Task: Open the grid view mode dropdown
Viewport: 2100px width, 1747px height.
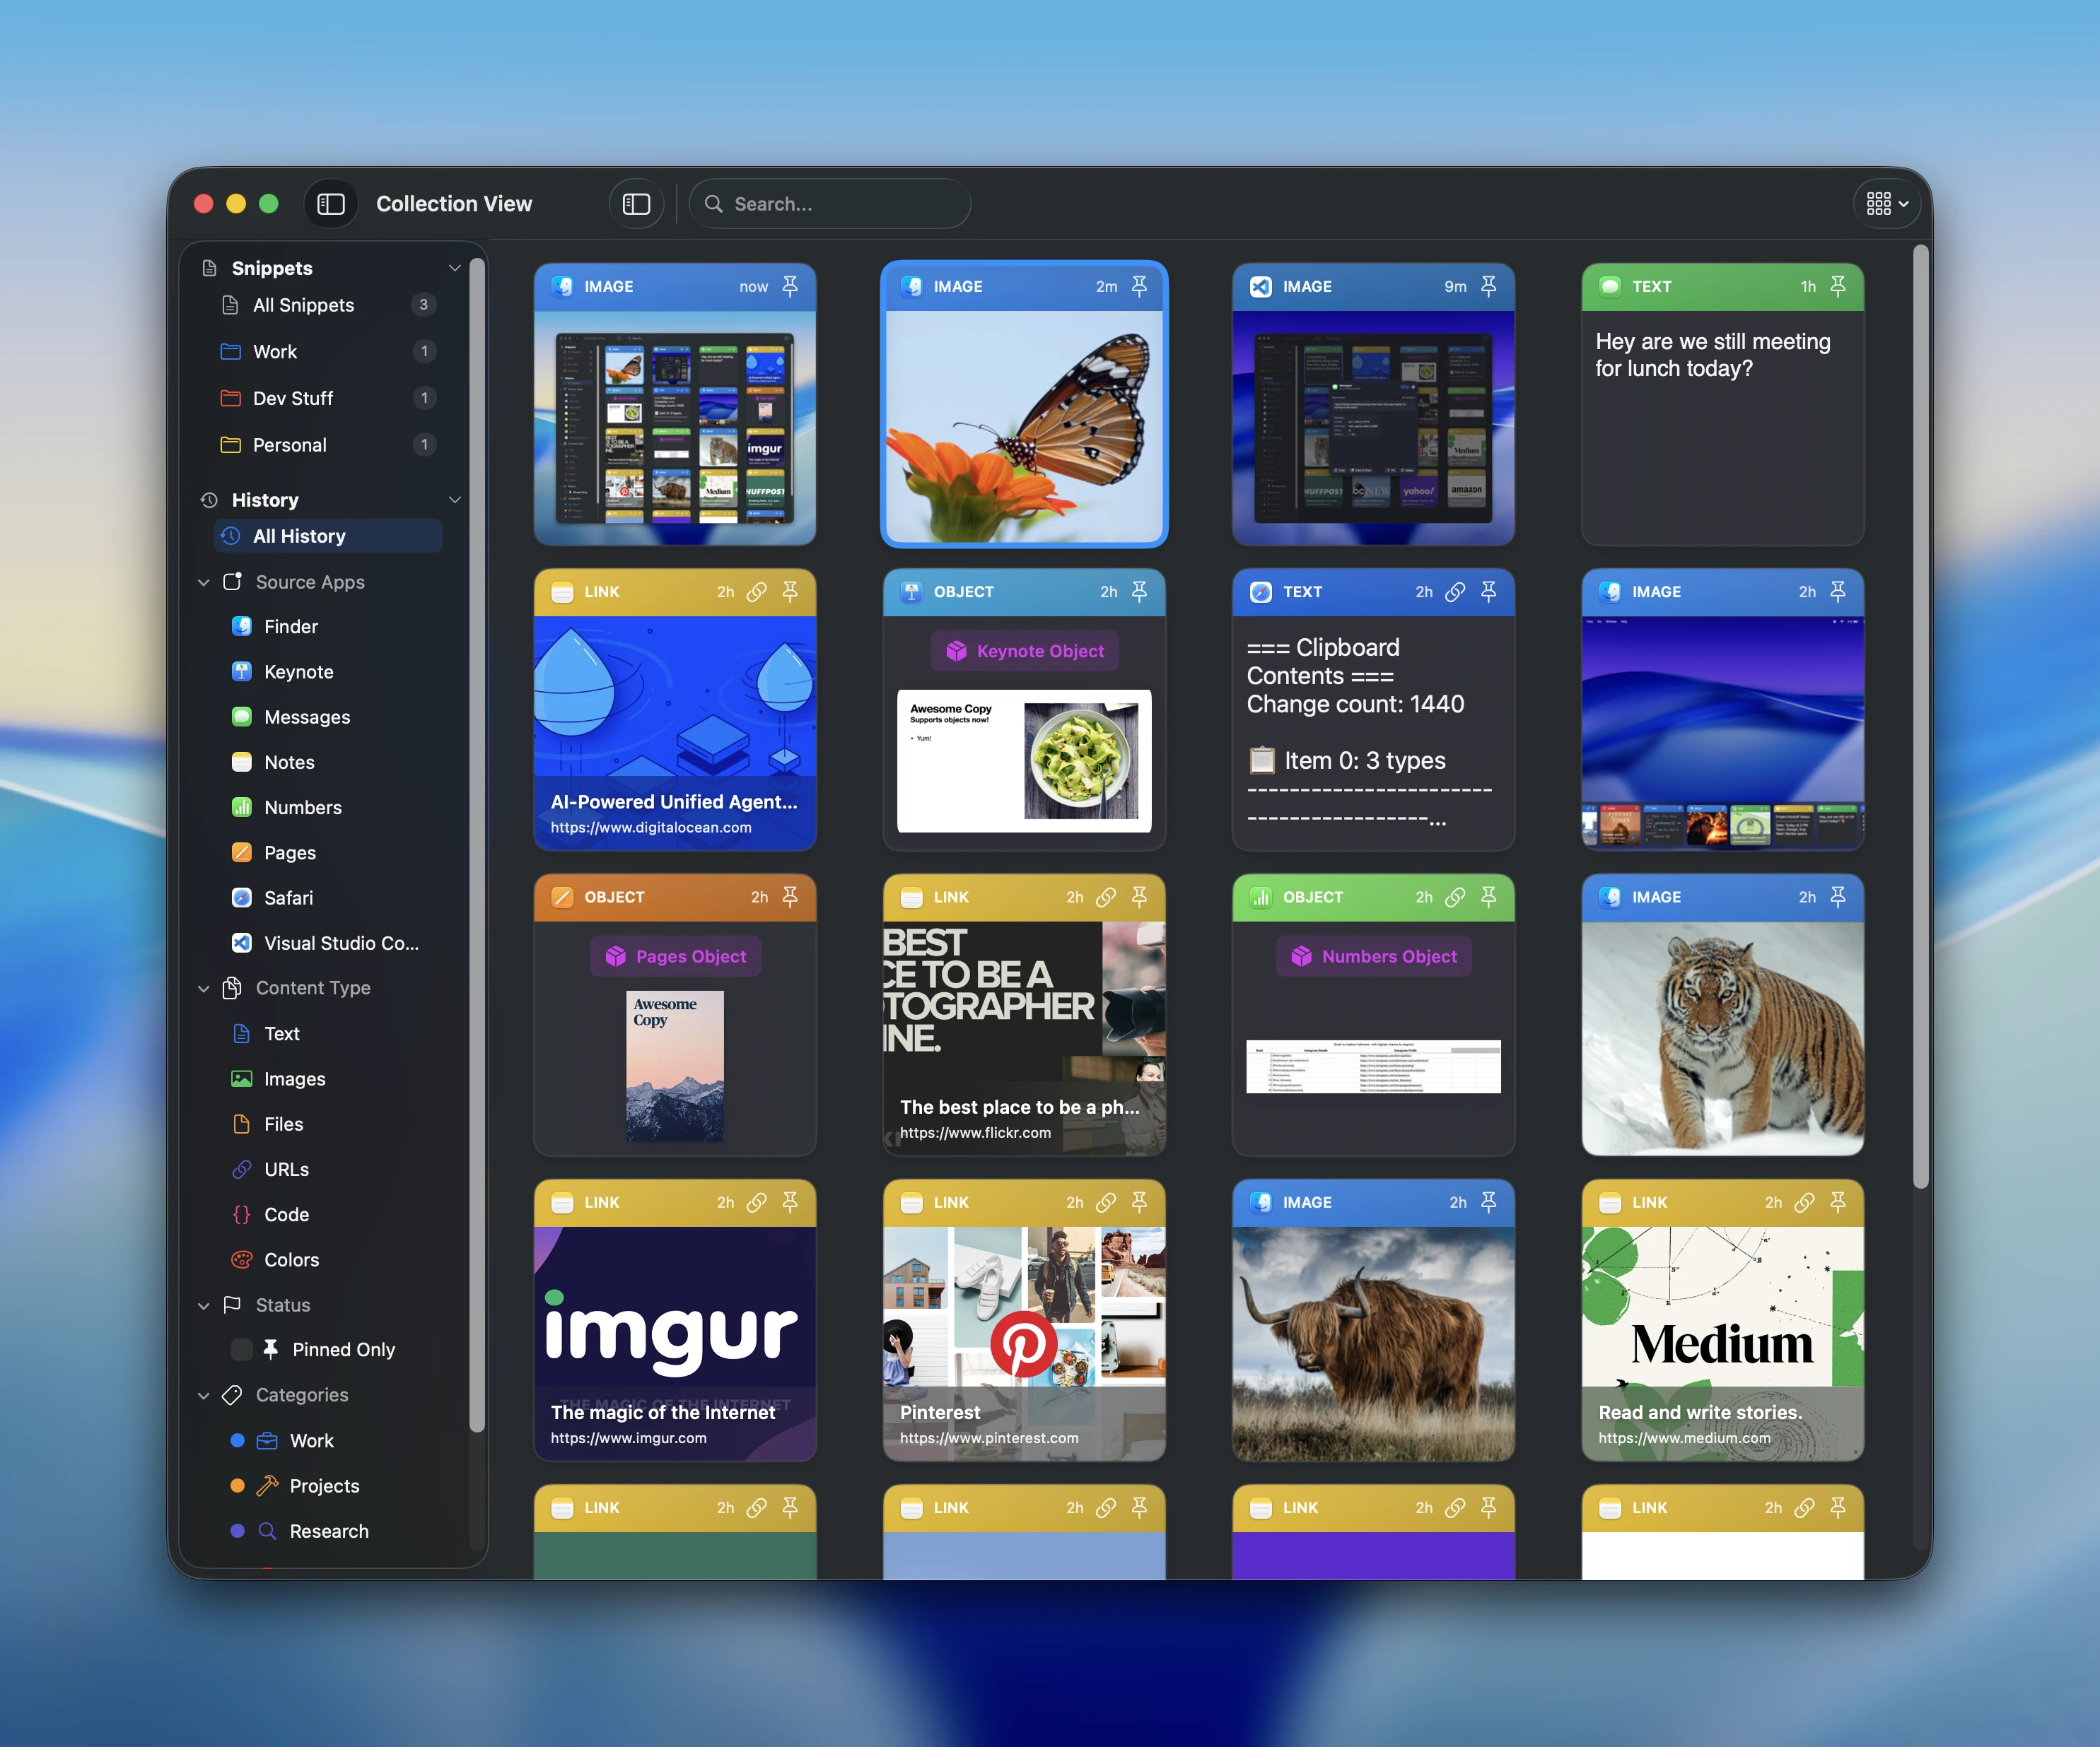Action: pos(1886,204)
